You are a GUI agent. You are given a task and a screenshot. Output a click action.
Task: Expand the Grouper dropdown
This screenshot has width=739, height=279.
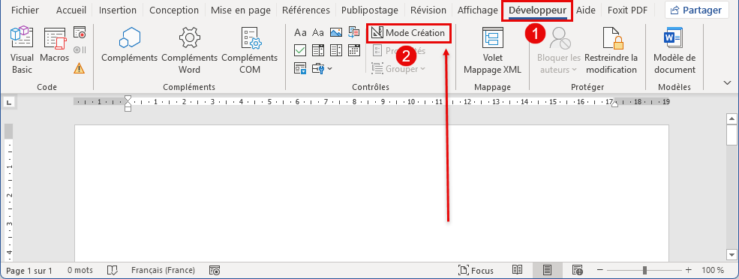click(398, 69)
